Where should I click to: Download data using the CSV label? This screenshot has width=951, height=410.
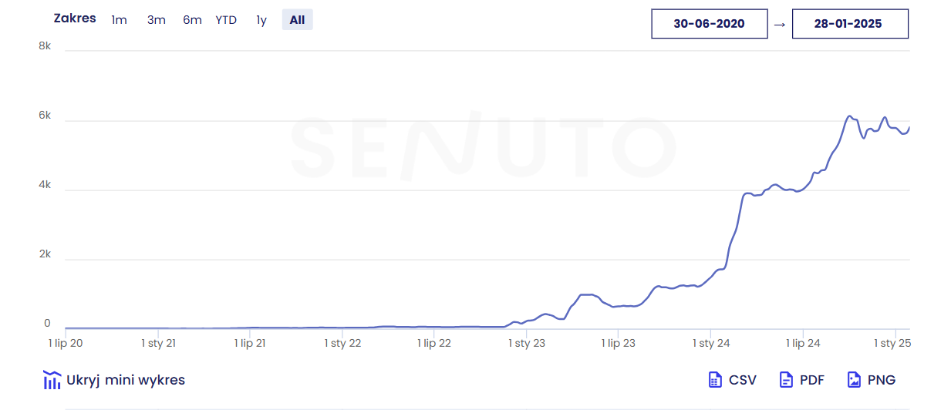click(x=743, y=380)
